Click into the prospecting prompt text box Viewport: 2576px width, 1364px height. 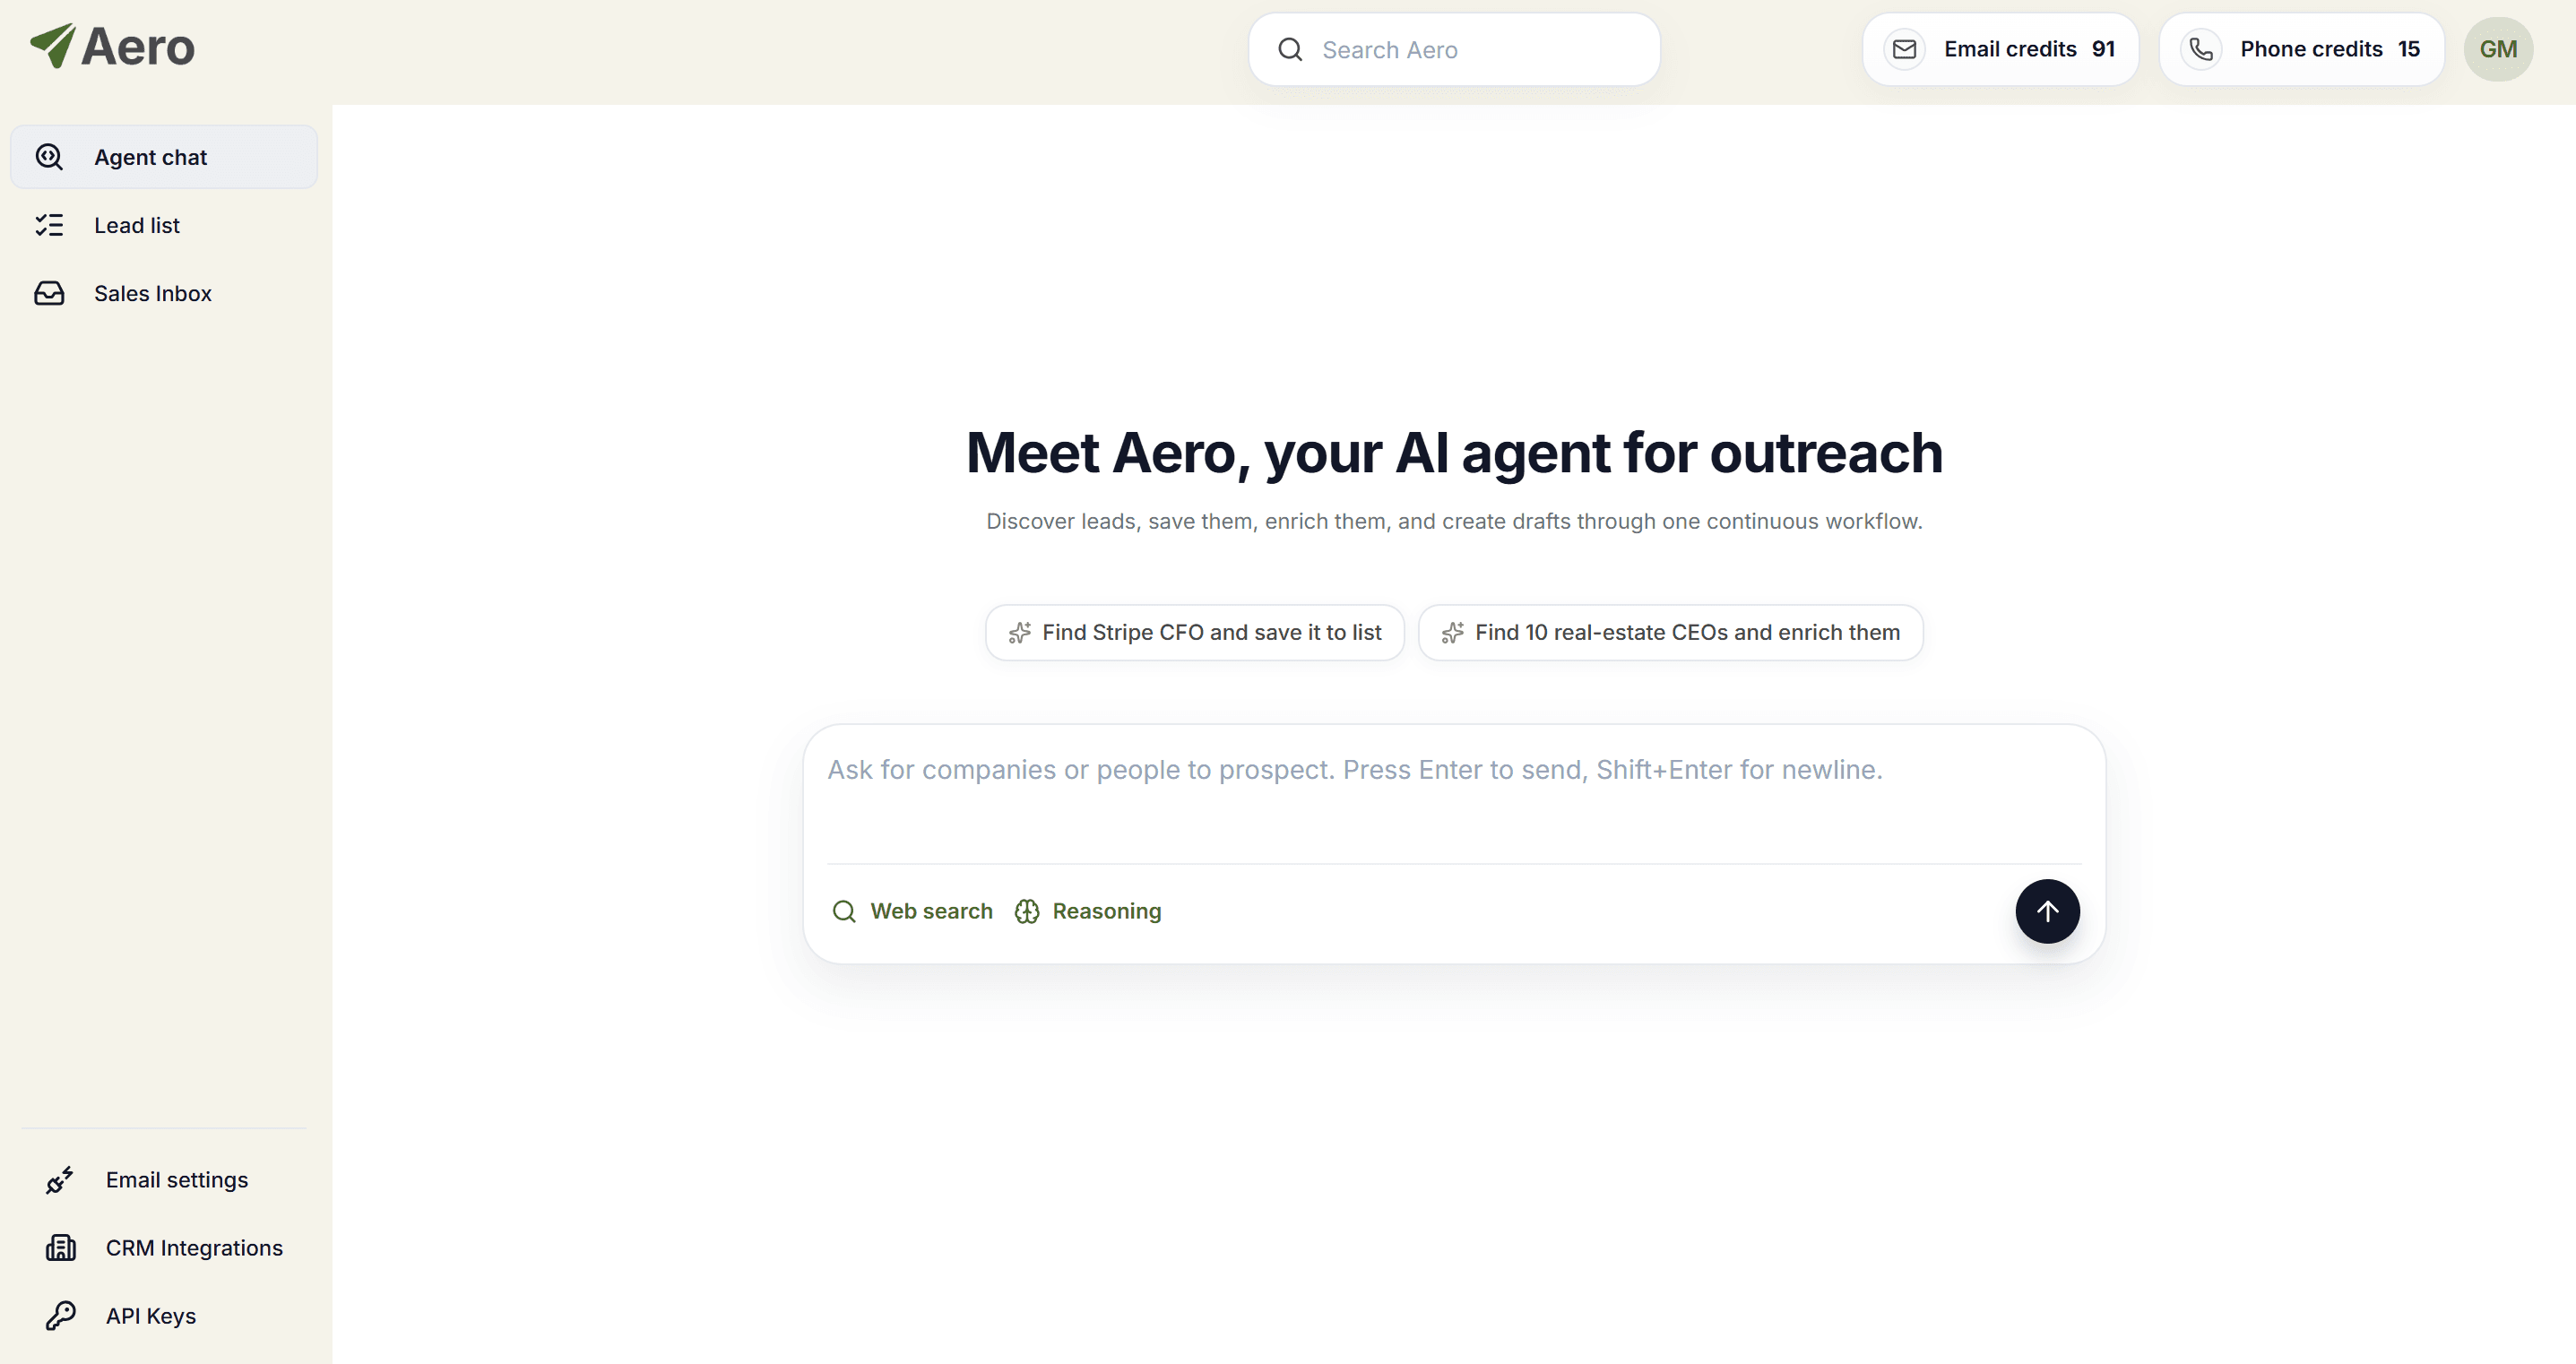tap(1454, 795)
